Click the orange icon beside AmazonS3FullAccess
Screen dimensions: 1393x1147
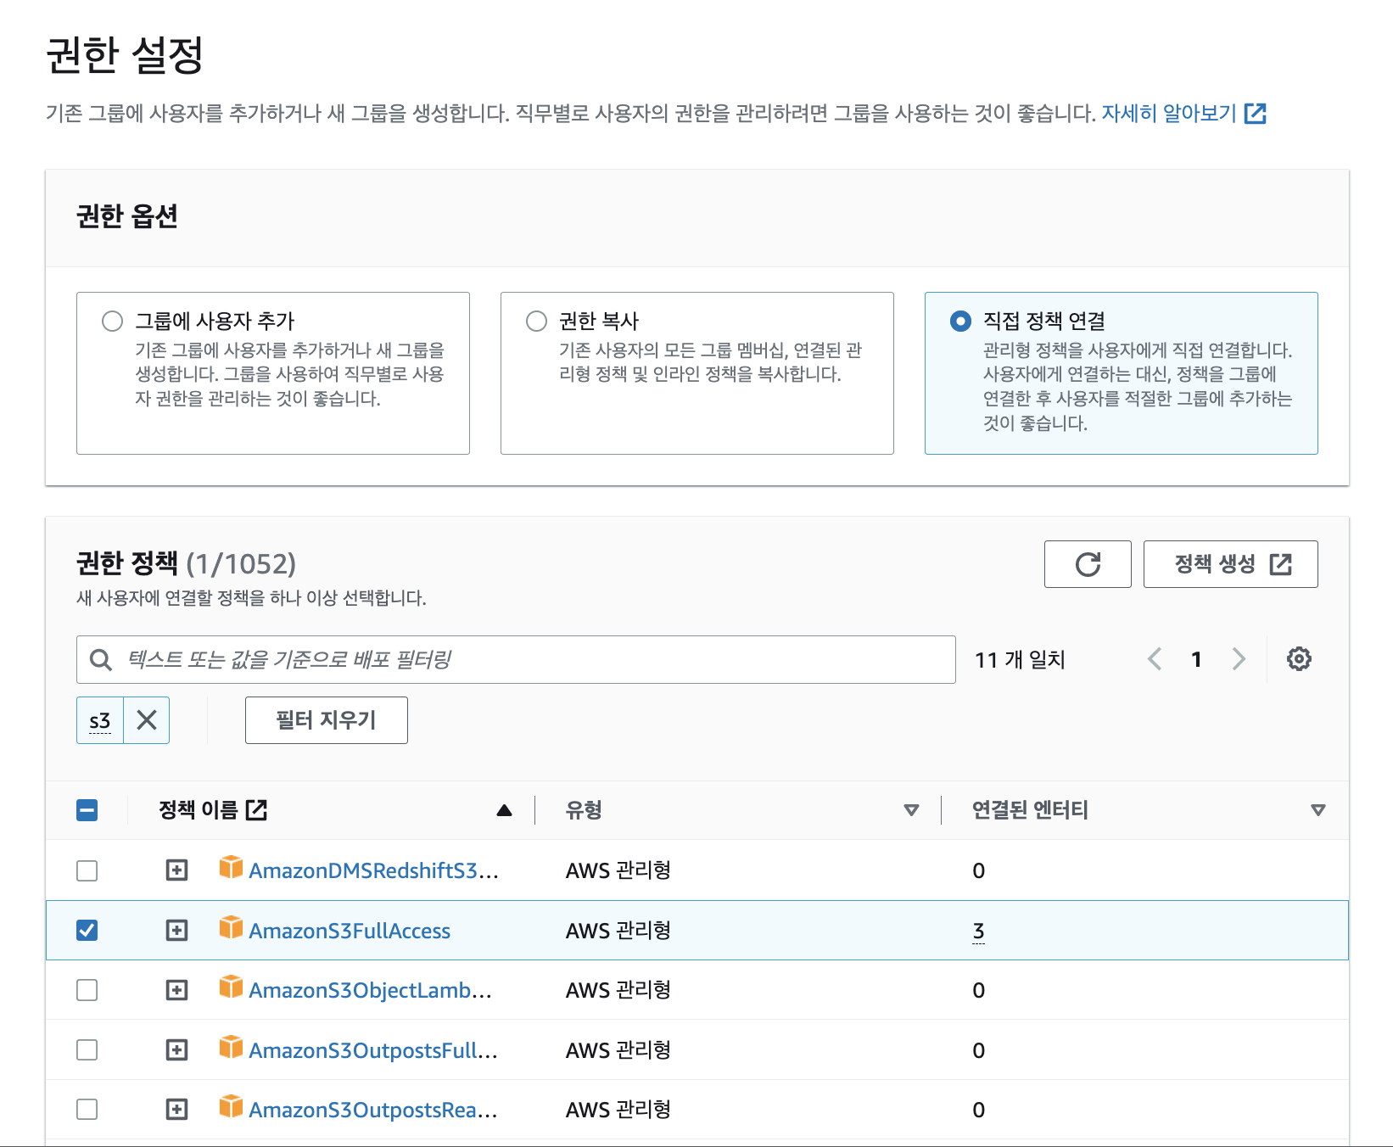231,927
